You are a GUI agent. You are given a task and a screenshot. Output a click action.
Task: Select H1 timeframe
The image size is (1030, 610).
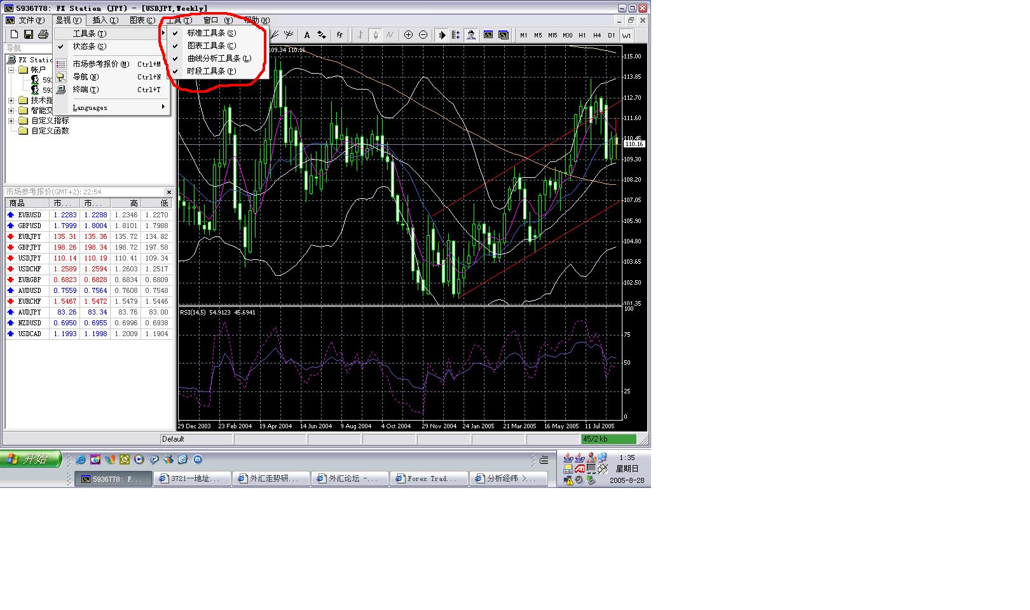point(582,35)
